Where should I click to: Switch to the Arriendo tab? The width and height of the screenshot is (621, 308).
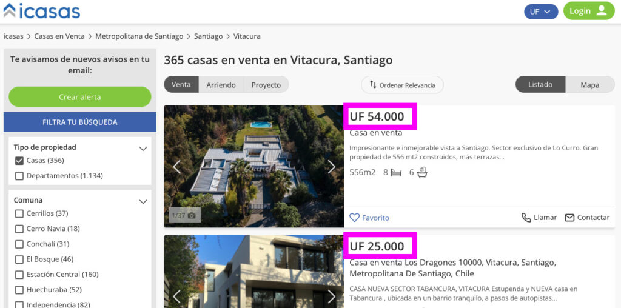click(221, 85)
